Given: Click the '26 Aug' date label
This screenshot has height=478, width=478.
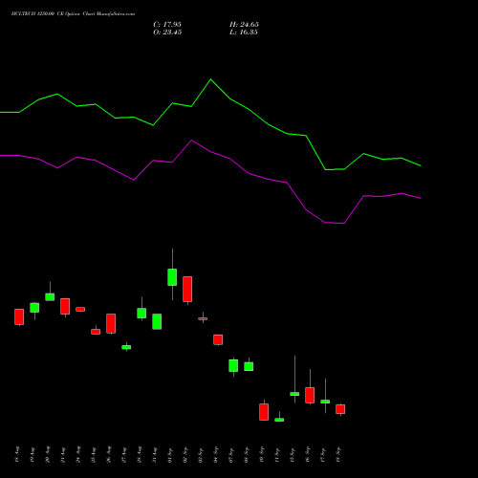Looking at the screenshot, I should [x=109, y=455].
